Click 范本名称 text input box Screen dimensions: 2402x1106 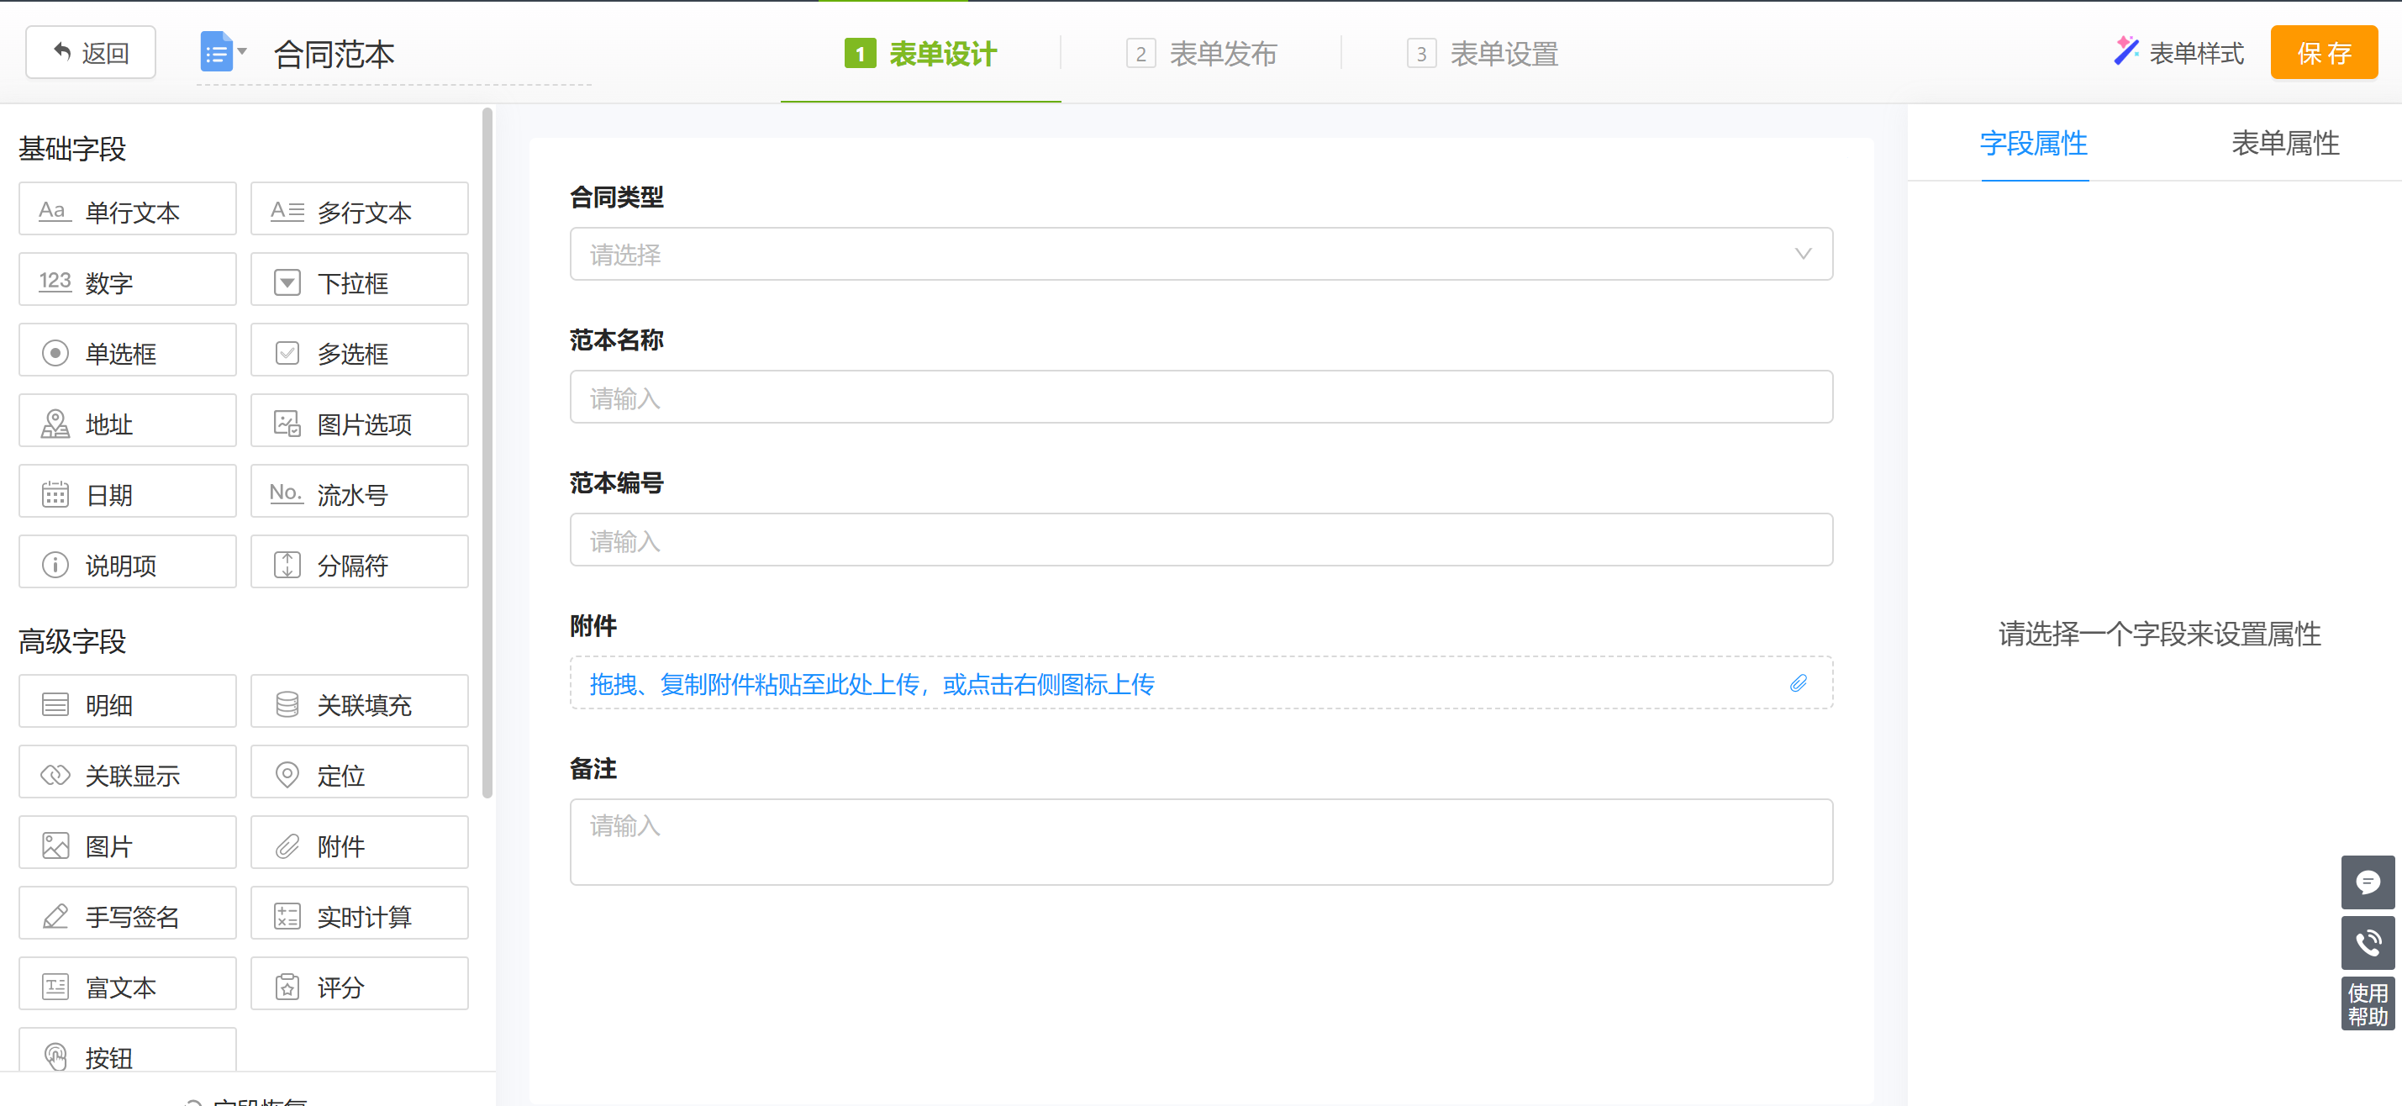click(1200, 398)
